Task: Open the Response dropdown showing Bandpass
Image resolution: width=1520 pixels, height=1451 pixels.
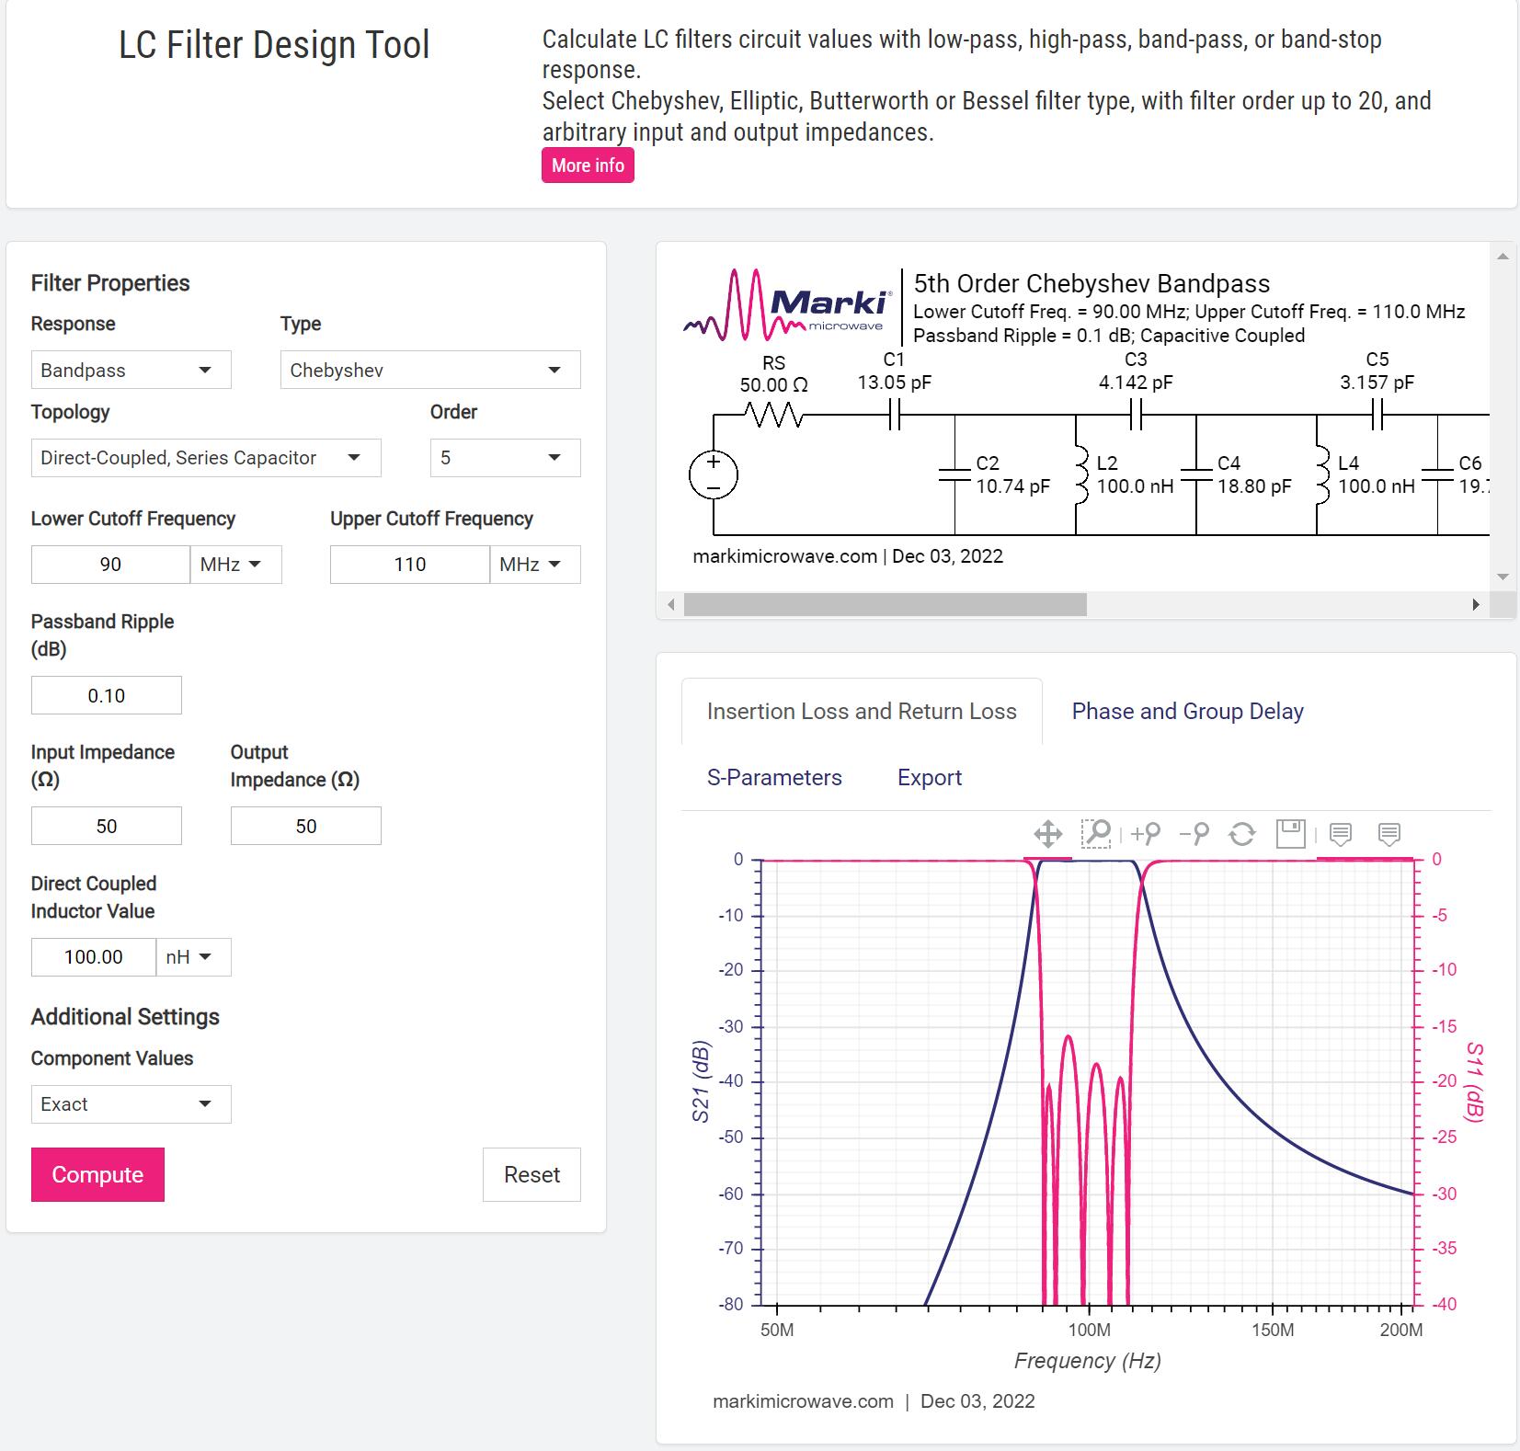Action: coord(131,370)
